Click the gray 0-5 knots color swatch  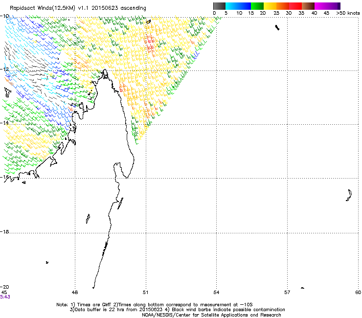pyautogui.click(x=219, y=6)
